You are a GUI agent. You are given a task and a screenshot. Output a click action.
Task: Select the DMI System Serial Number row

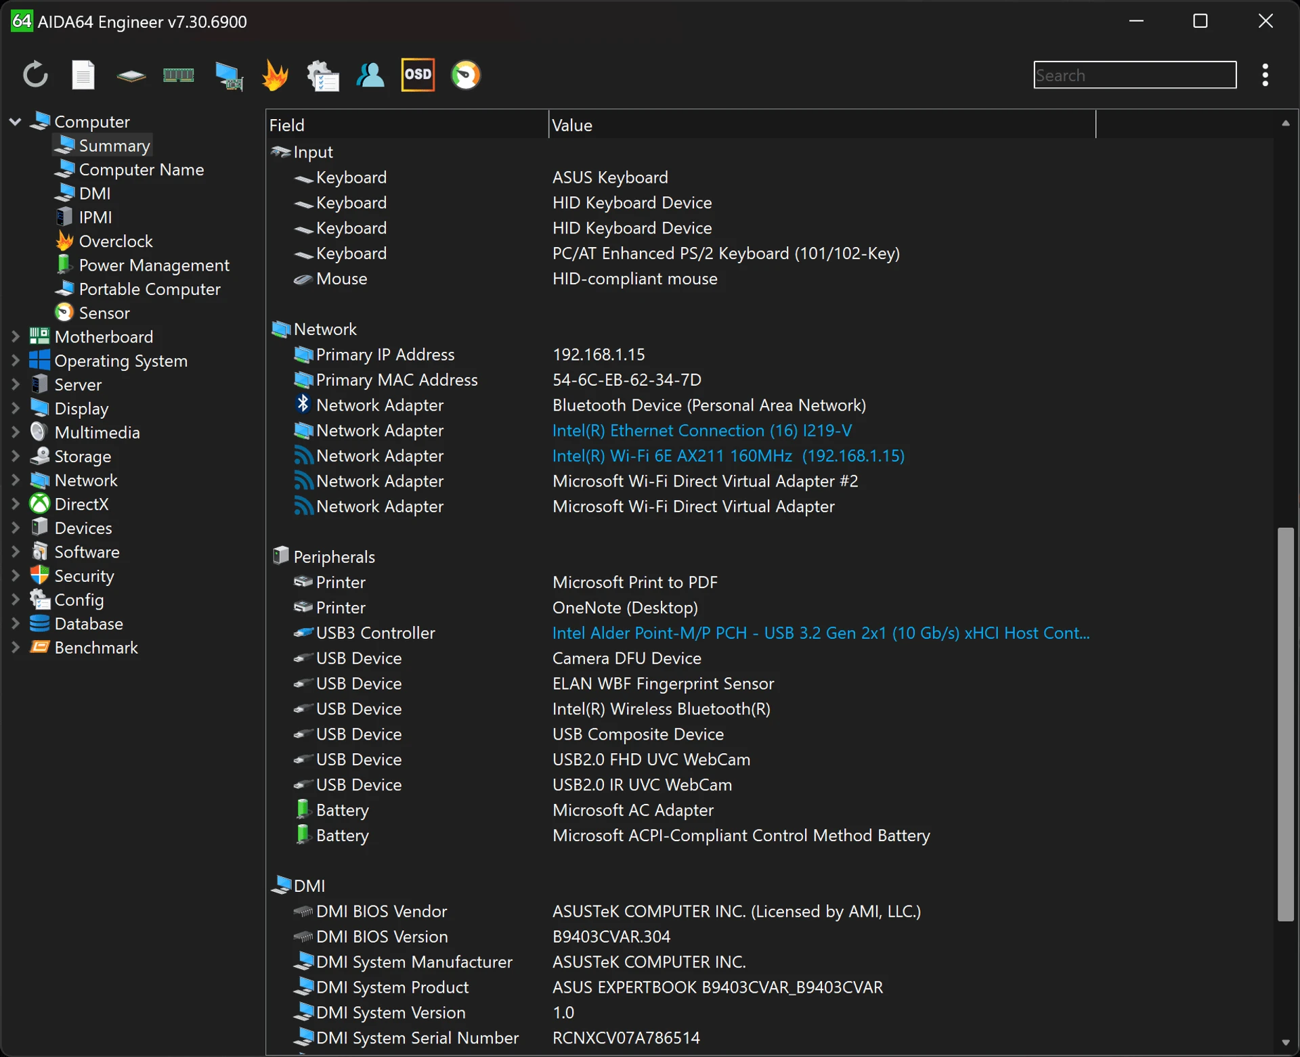click(769, 1037)
